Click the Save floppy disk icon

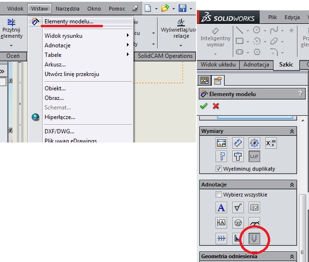tap(183, 8)
